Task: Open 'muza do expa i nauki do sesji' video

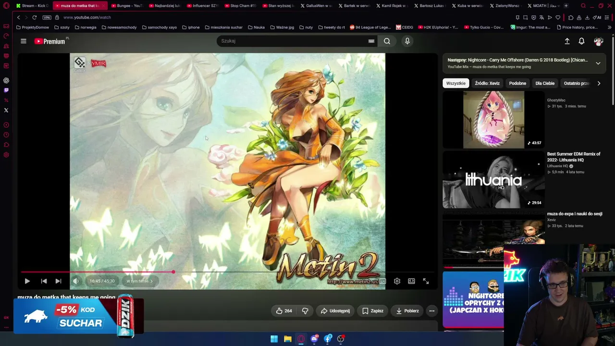Action: [575, 214]
